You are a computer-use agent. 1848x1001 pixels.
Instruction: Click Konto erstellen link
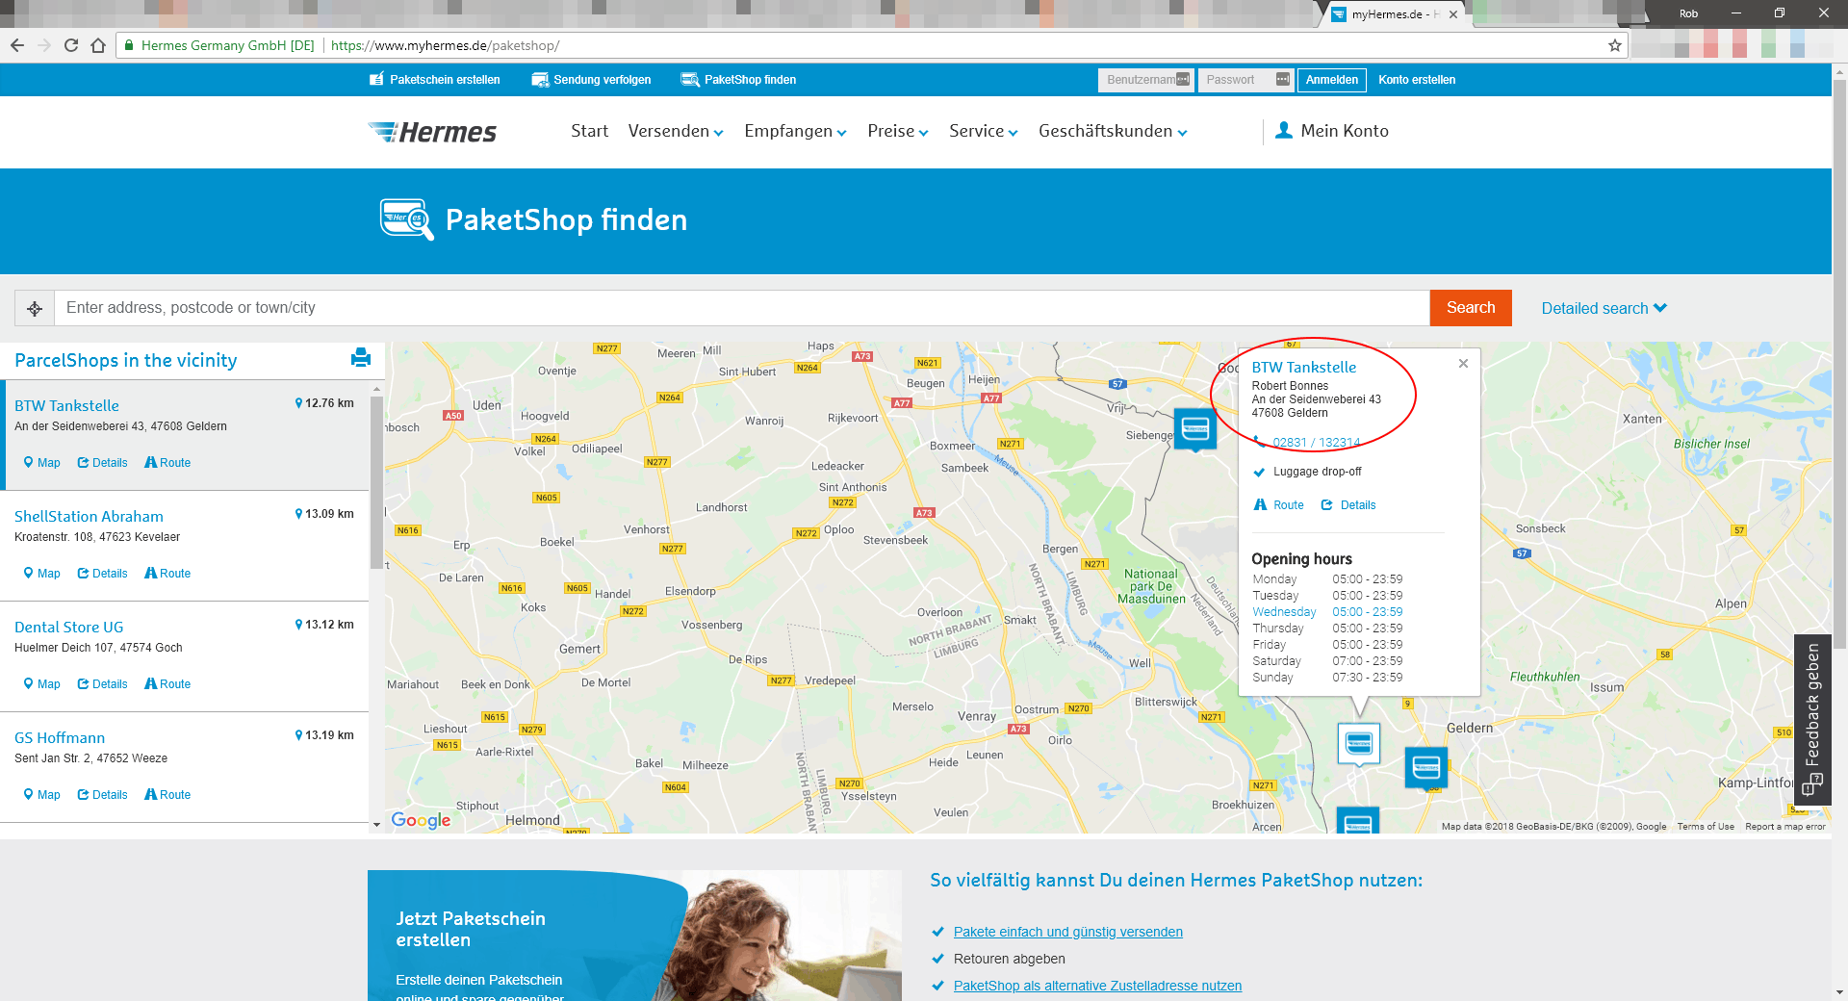point(1417,80)
